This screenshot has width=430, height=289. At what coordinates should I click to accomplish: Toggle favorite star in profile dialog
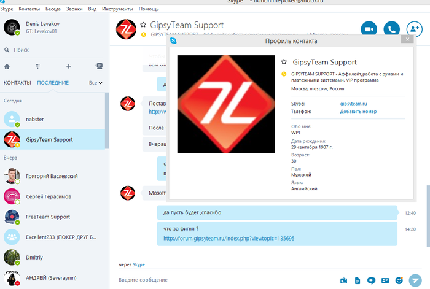pyautogui.click(x=284, y=62)
